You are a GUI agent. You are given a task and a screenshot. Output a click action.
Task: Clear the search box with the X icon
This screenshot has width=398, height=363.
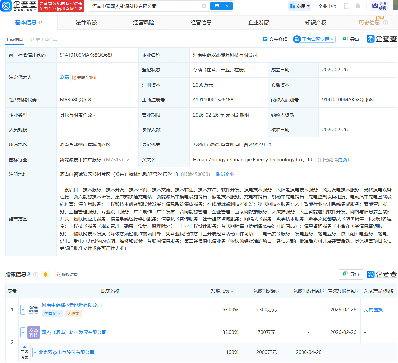coord(204,6)
